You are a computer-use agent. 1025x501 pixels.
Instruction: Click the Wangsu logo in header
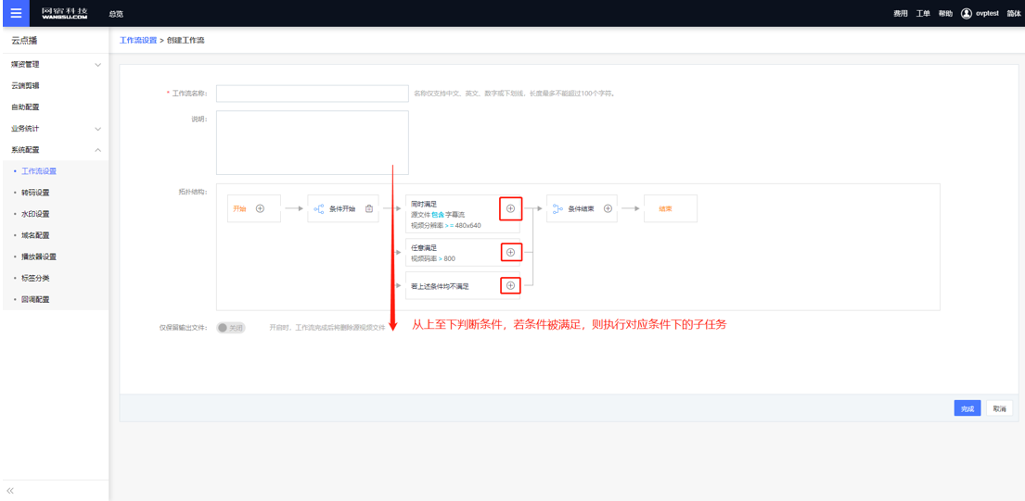[64, 14]
